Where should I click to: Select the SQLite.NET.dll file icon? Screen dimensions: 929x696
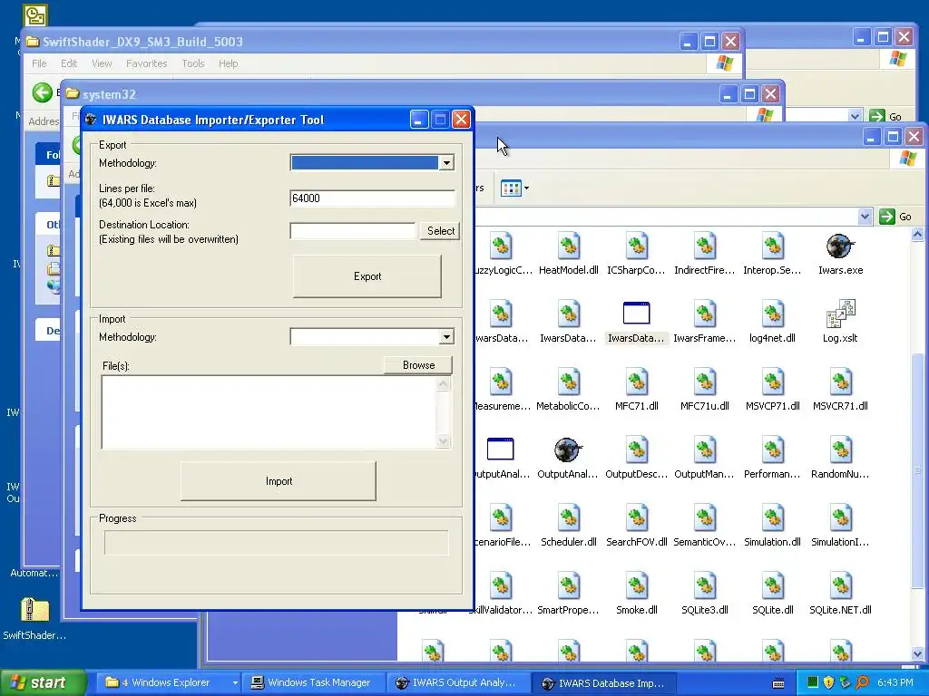point(840,586)
